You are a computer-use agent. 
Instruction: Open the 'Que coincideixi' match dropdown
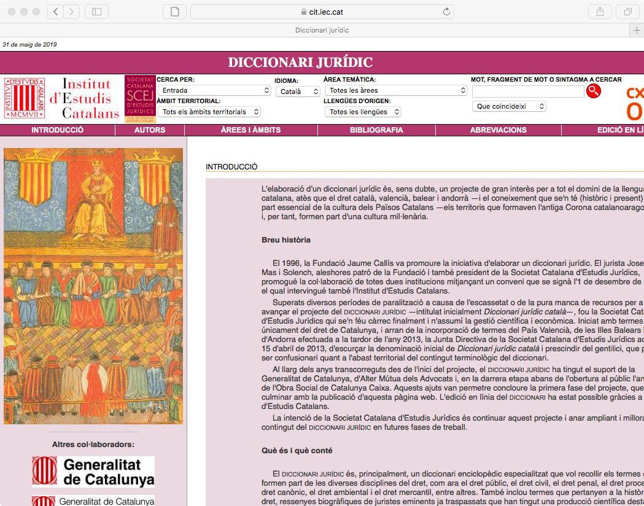coord(509,106)
